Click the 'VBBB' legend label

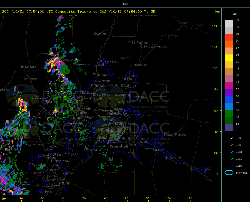click(x=239, y=166)
